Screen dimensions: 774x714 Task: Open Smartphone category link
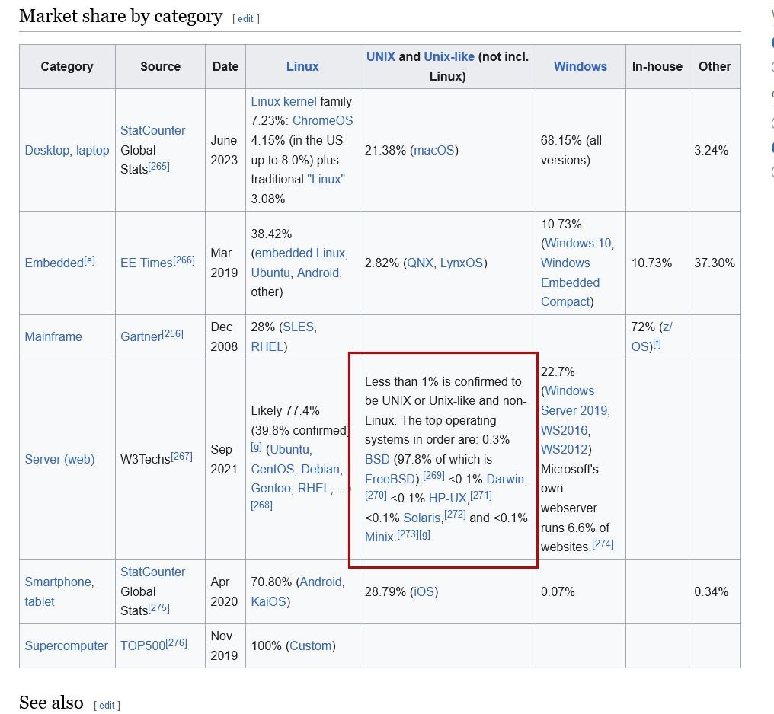[x=59, y=582]
